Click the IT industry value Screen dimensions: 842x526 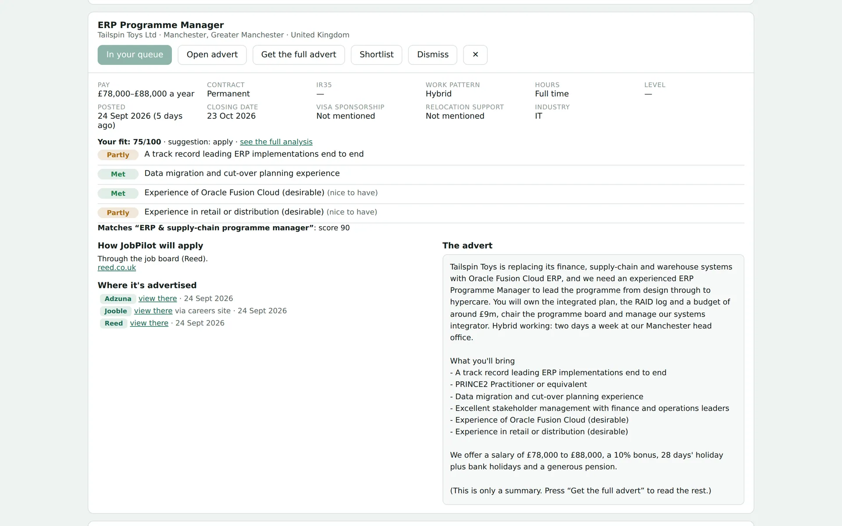pos(539,116)
